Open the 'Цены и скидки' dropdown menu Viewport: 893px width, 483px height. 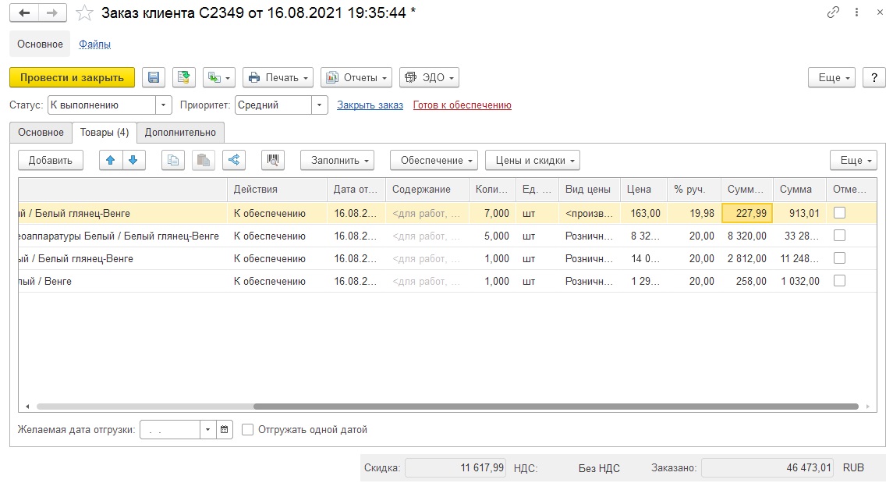tap(532, 160)
